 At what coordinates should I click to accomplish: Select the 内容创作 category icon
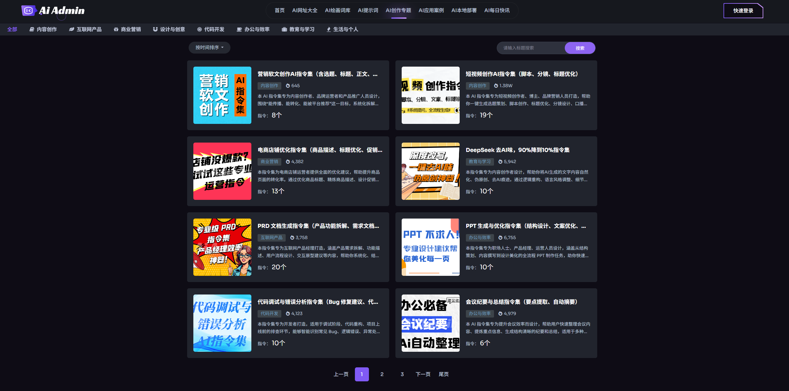[x=31, y=29]
